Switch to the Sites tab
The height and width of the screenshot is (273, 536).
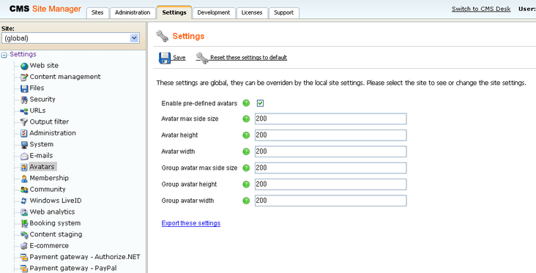(x=97, y=12)
